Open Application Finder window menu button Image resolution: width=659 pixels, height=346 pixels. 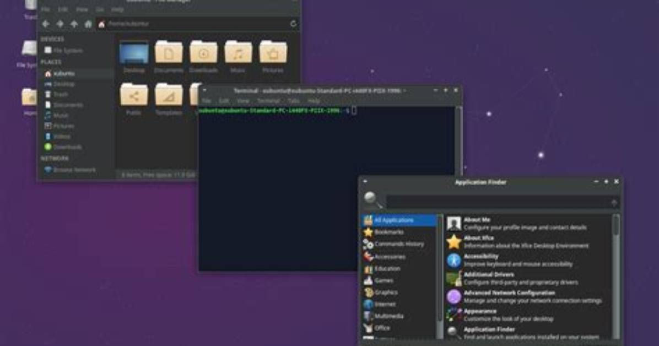pyautogui.click(x=365, y=182)
